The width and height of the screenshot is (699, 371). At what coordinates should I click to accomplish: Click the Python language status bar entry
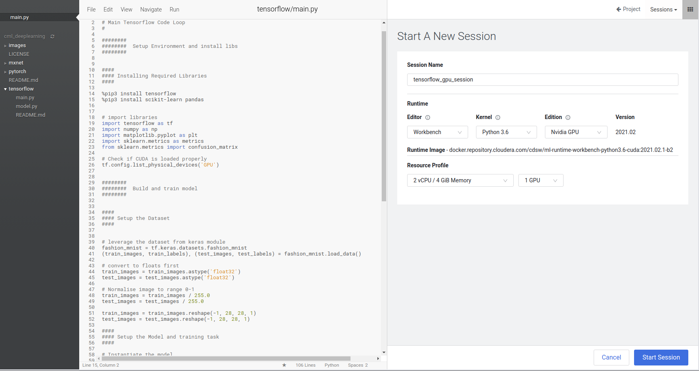(332, 365)
